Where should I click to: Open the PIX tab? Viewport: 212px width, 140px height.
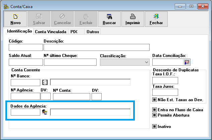pyautogui.click(x=74, y=32)
